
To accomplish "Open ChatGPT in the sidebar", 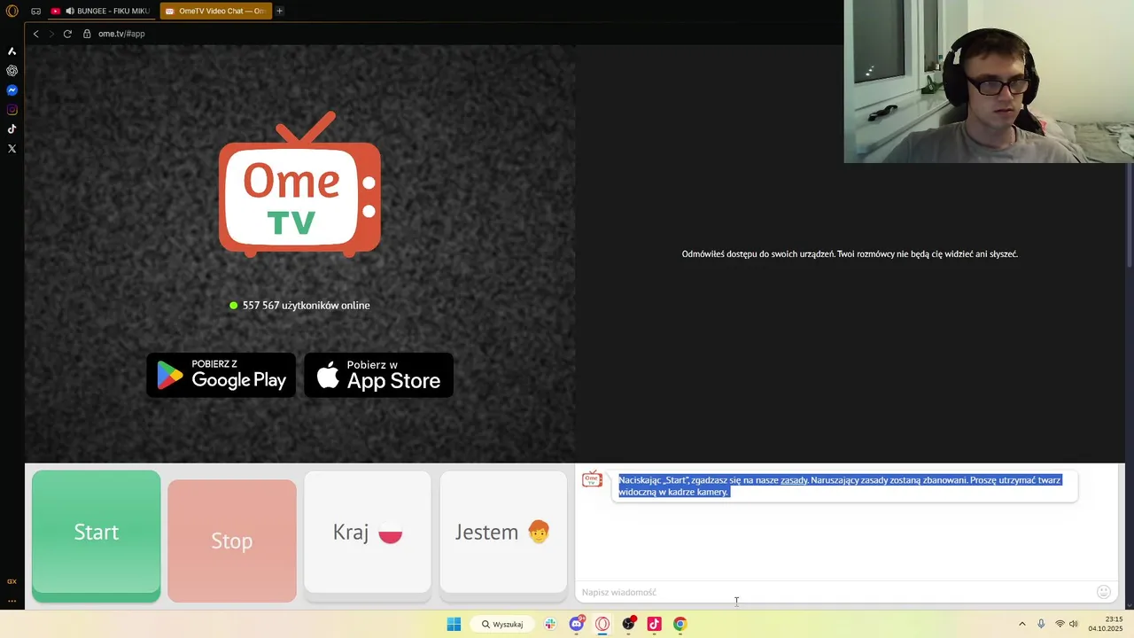I will click(x=12, y=71).
